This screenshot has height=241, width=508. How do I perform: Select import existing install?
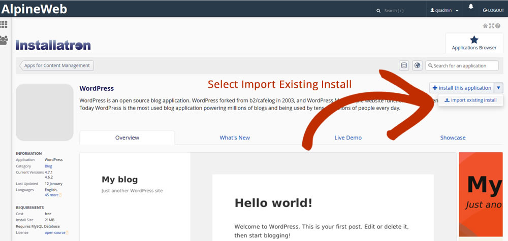pyautogui.click(x=470, y=100)
